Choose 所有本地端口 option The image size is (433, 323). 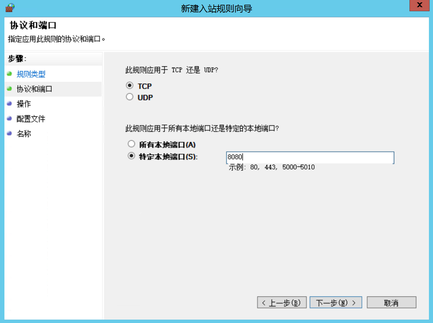[131, 144]
